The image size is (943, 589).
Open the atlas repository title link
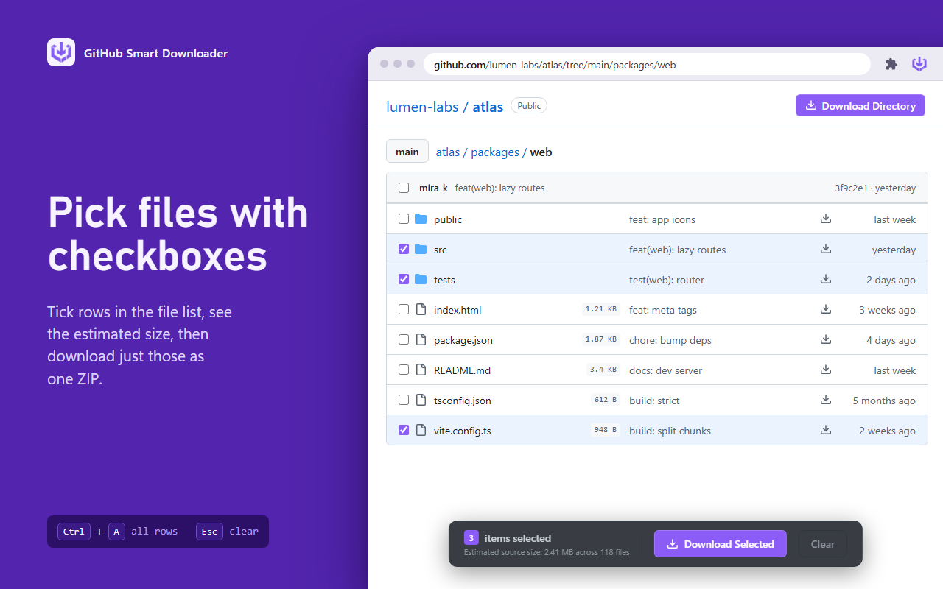click(488, 107)
